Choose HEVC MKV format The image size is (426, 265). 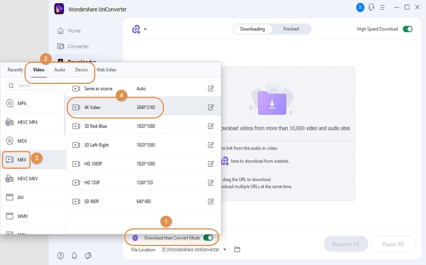33,179
